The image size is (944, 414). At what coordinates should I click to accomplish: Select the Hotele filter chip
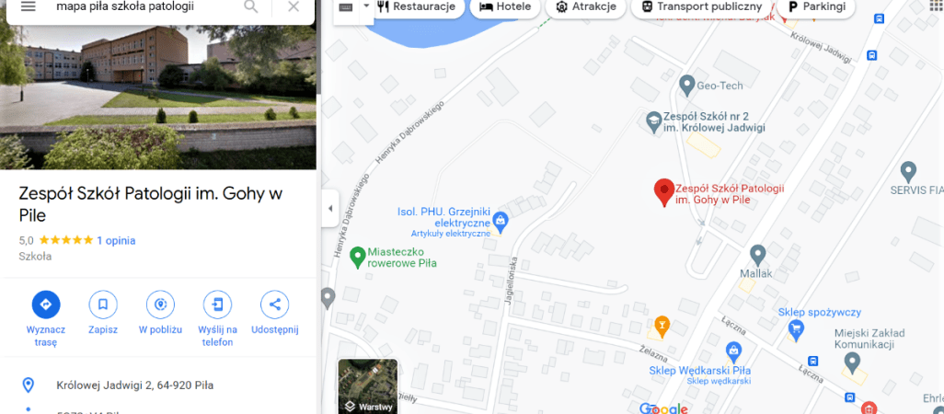tap(504, 7)
